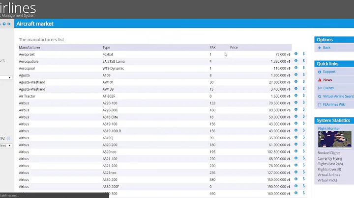Click Booked Flights statistic
The height and width of the screenshot is (198, 354).
click(329, 153)
